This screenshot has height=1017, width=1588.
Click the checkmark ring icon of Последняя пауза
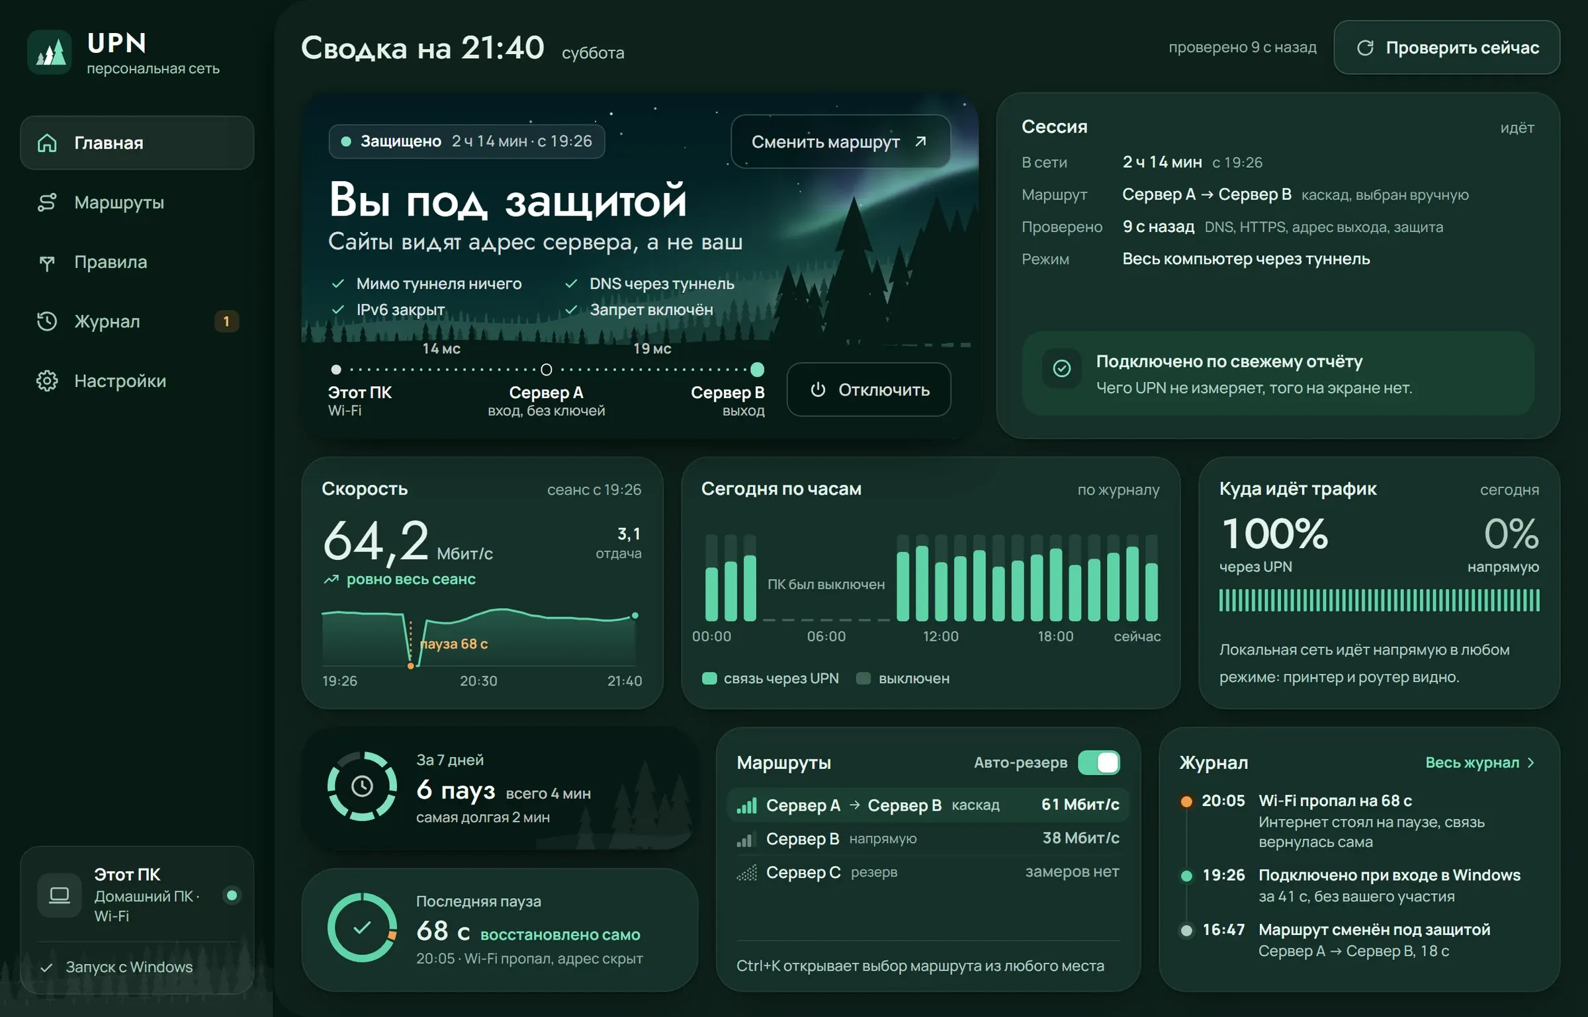pos(362,928)
